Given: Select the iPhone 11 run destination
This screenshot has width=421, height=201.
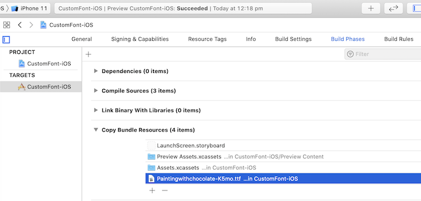Looking at the screenshot, I should coord(30,8).
